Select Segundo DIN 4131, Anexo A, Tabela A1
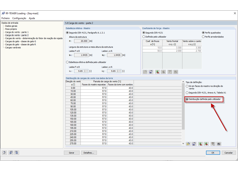The image size is (238, 171). (x=187, y=93)
